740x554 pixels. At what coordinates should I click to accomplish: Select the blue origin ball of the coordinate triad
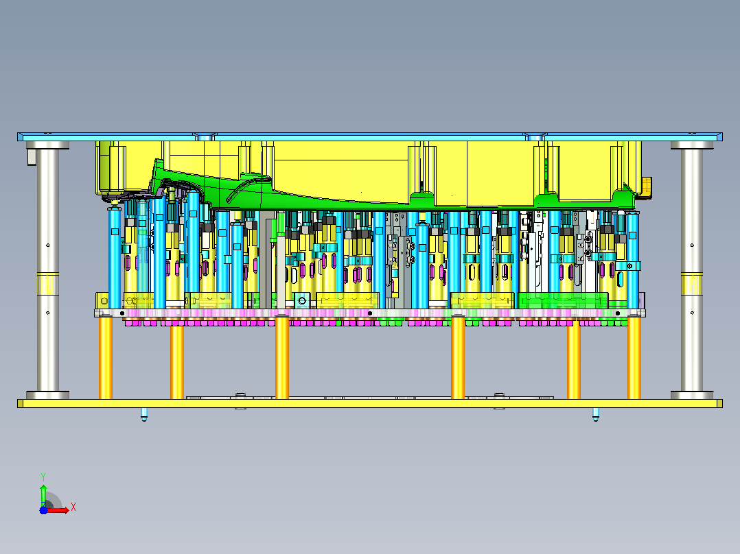click(43, 511)
